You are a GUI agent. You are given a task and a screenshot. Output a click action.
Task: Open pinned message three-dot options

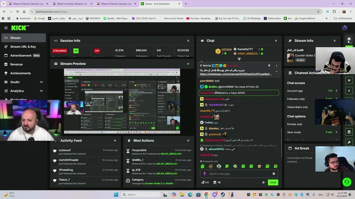[x=276, y=66]
